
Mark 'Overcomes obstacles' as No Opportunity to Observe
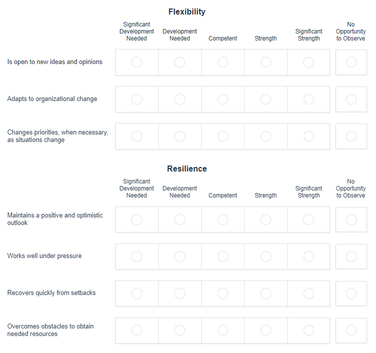[351, 330]
